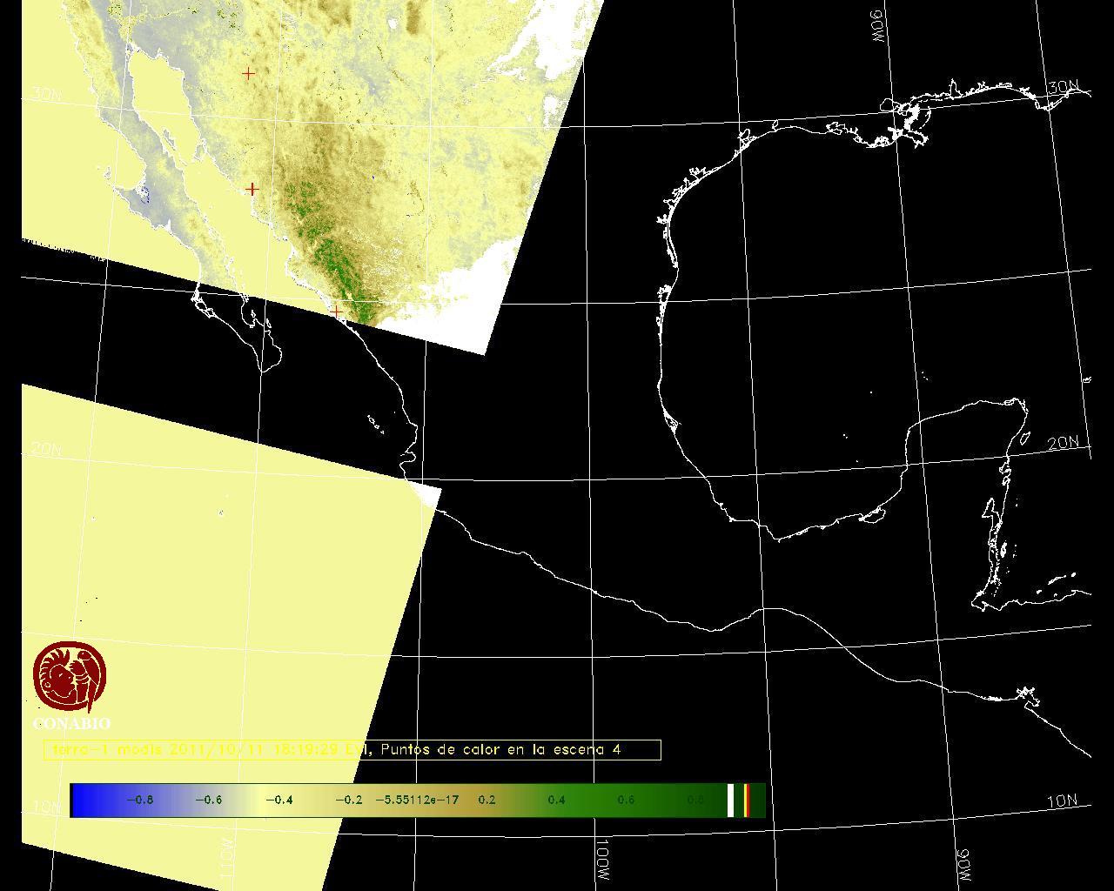1114x891 pixels.
Task: Click the red hotspot cross near the Gulf of California
Action: click(252, 189)
